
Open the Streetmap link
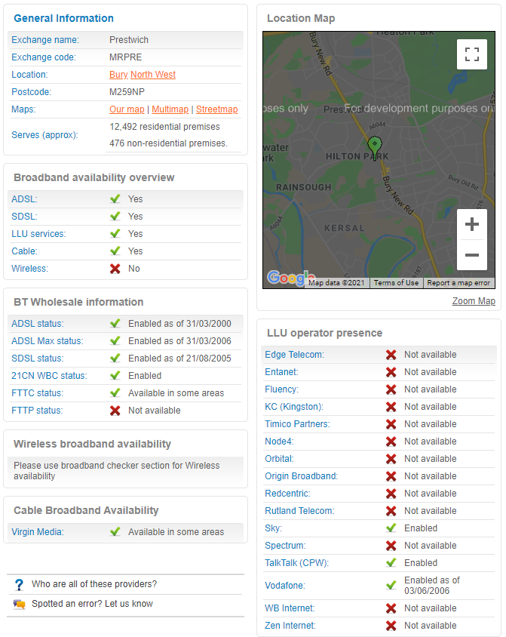click(x=216, y=109)
